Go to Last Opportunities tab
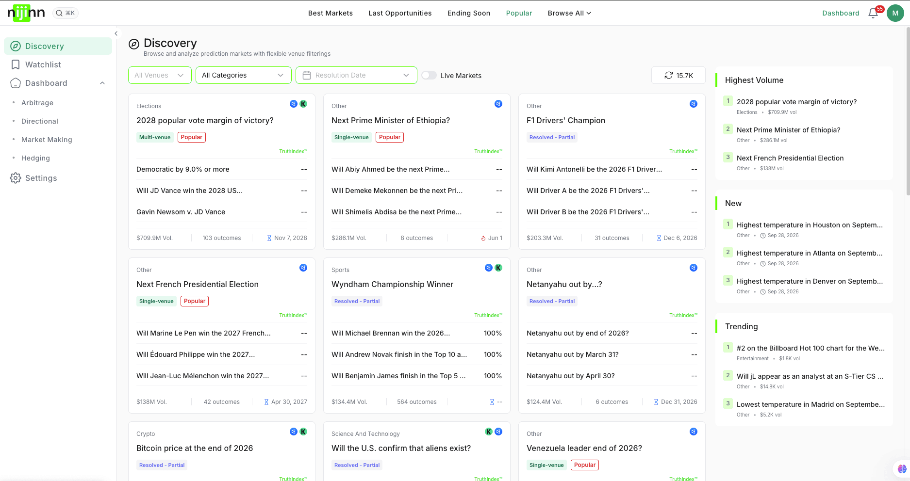This screenshot has width=910, height=481. tap(400, 13)
